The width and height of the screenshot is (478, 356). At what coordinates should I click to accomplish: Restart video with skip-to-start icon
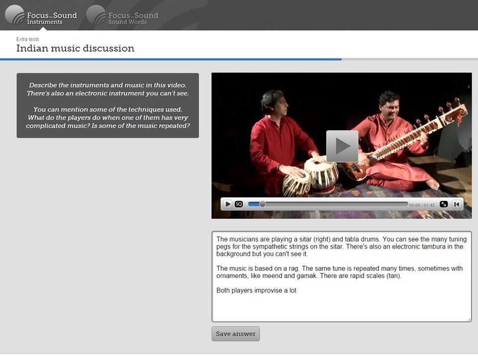point(457,204)
